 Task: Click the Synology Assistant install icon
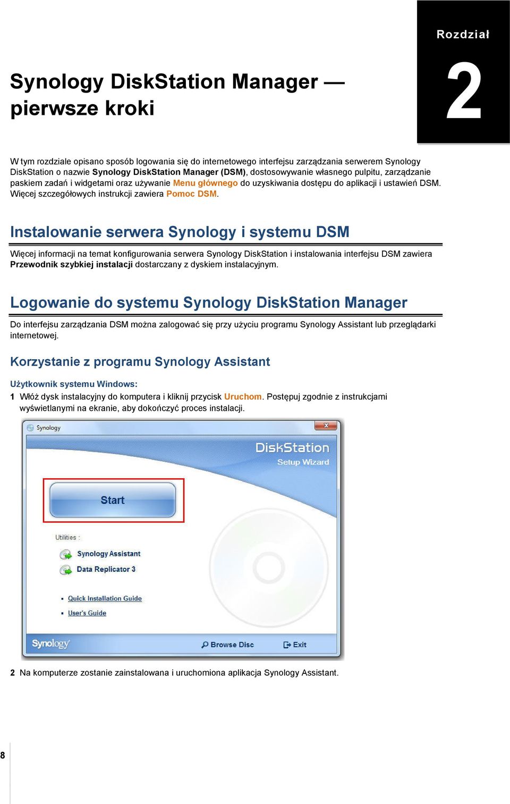tap(66, 555)
